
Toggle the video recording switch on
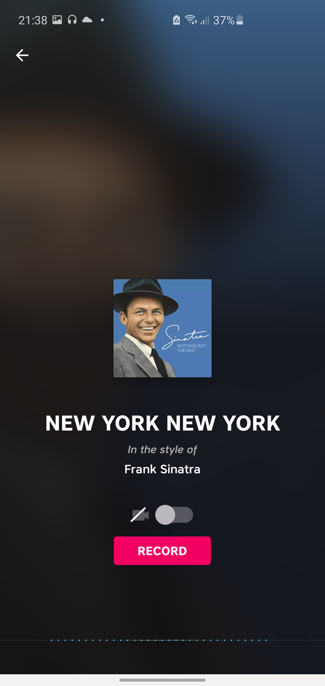[x=174, y=514]
